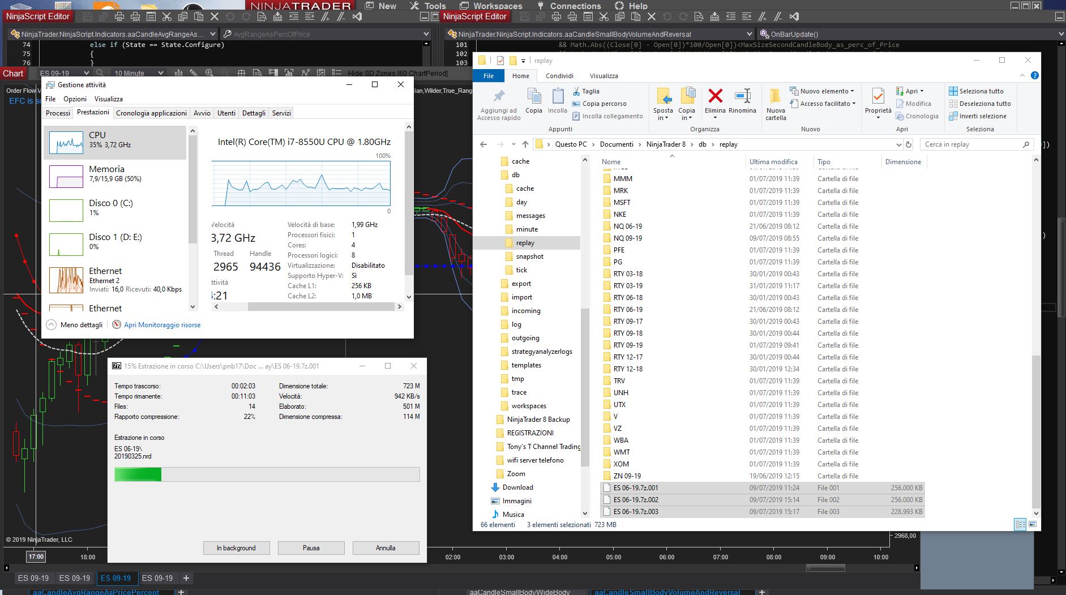Open the 10 Minute interval dropdown
Screen dimensions: 1066x595
coord(161,73)
